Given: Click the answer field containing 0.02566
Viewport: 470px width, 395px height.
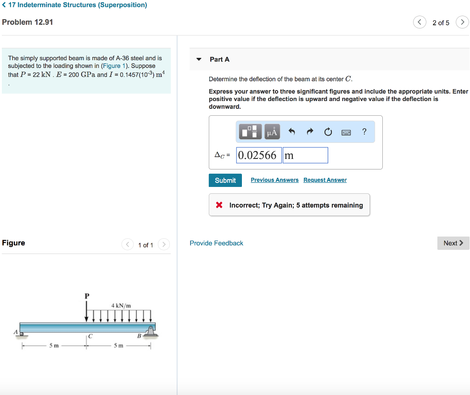Looking at the screenshot, I should pos(258,155).
